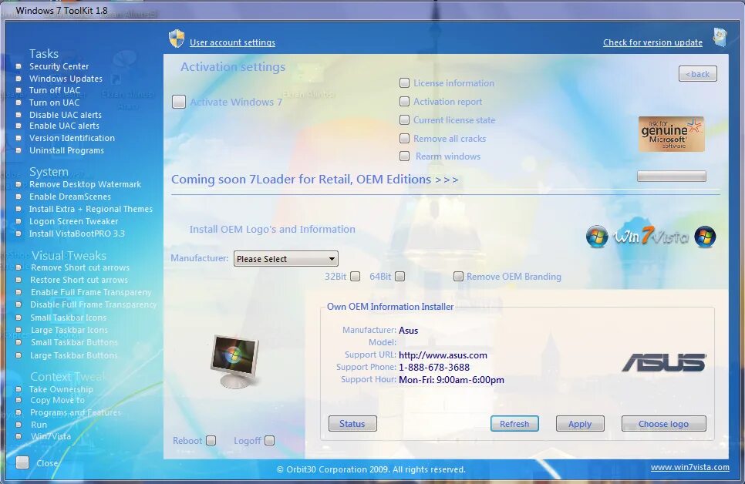Choose Restore Short cut arrows
Image resolution: width=745 pixels, height=484 pixels.
tap(79, 281)
